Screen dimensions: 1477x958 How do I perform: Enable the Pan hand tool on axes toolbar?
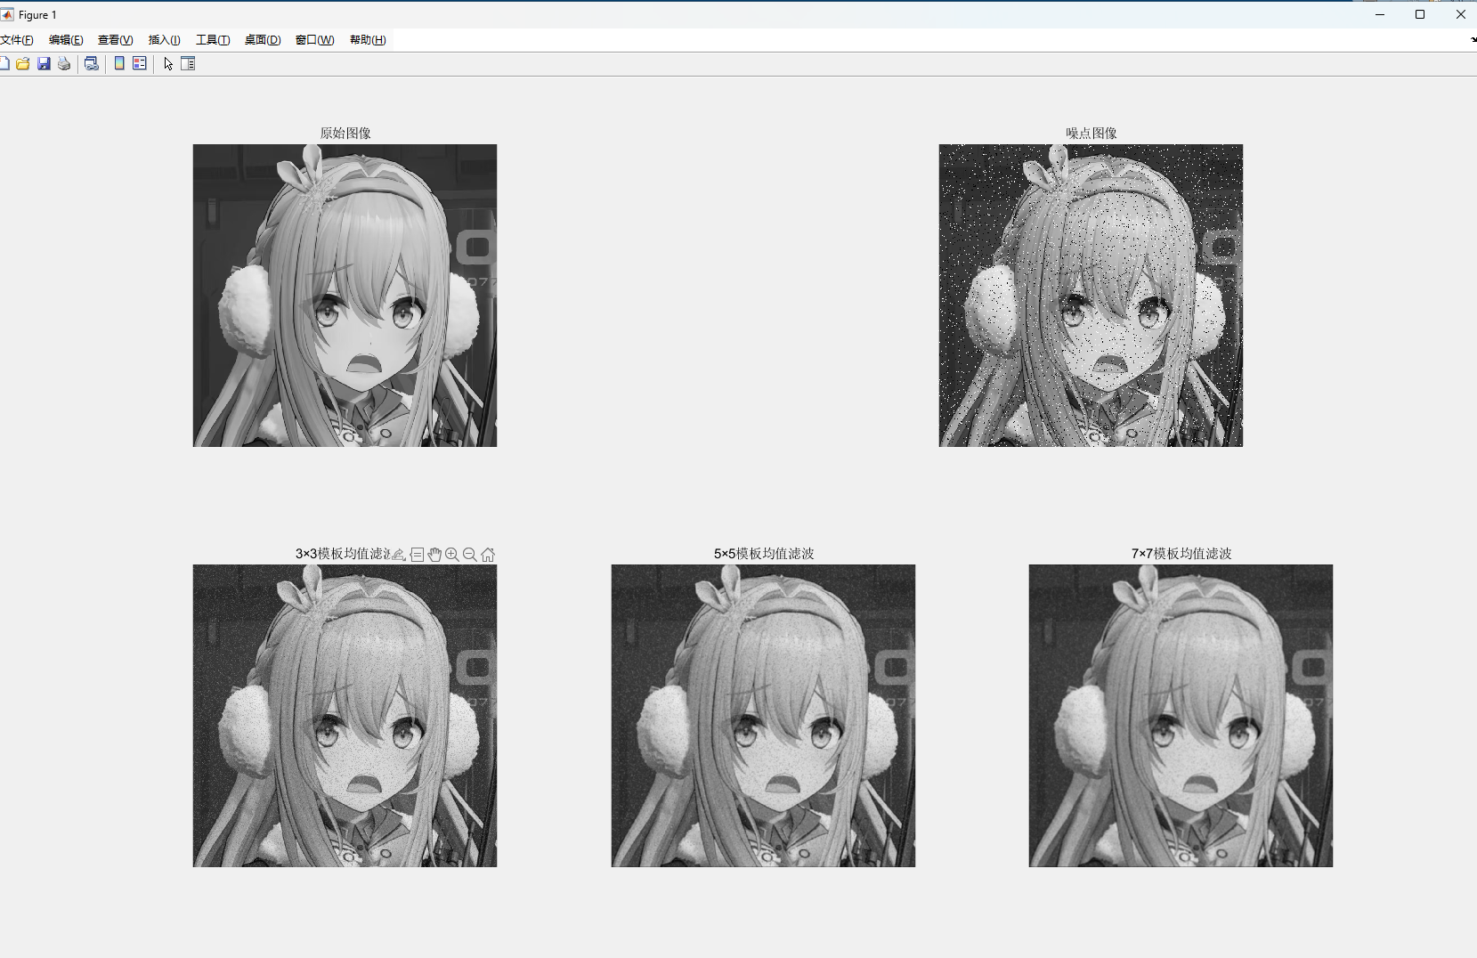[434, 555]
